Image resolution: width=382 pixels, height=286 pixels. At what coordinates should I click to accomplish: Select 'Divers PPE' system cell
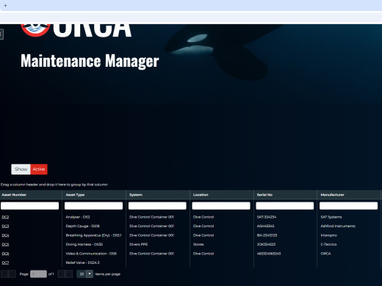pyautogui.click(x=139, y=244)
